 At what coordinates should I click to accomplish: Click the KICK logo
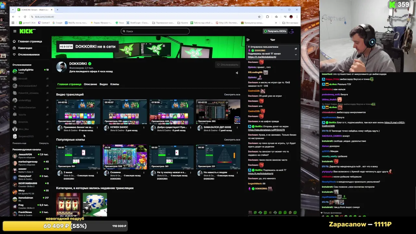point(27,31)
